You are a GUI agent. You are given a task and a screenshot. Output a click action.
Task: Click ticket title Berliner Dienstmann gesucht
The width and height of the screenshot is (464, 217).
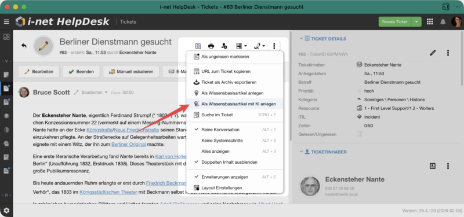click(x=115, y=42)
